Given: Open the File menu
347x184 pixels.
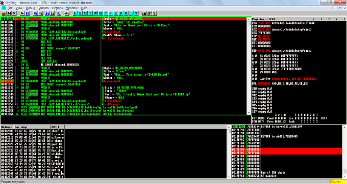Looking at the screenshot, I should tap(10, 8).
